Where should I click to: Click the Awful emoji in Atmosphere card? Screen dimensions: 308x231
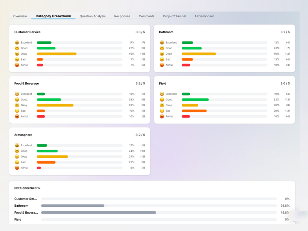[17, 168]
